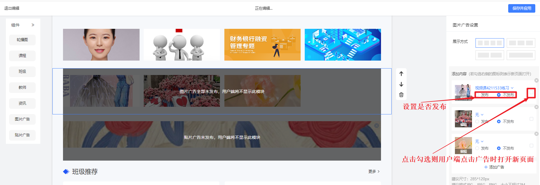Click the 正在编辑... status text
Viewport: 540px width, 185px height.
pos(264,8)
